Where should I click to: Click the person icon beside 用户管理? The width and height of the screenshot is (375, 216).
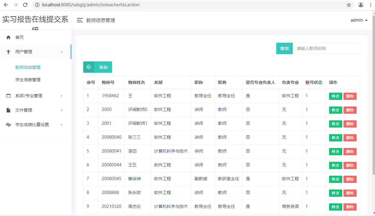coord(8,52)
